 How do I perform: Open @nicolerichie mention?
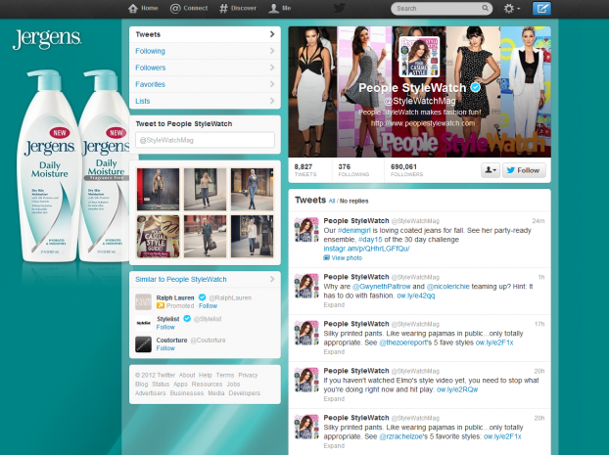pos(447,287)
